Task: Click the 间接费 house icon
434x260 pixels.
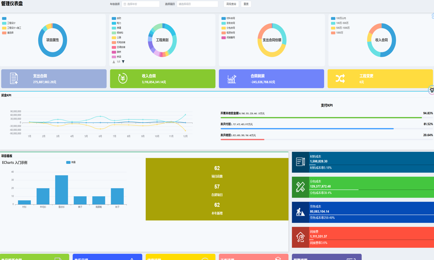Action: (x=300, y=237)
